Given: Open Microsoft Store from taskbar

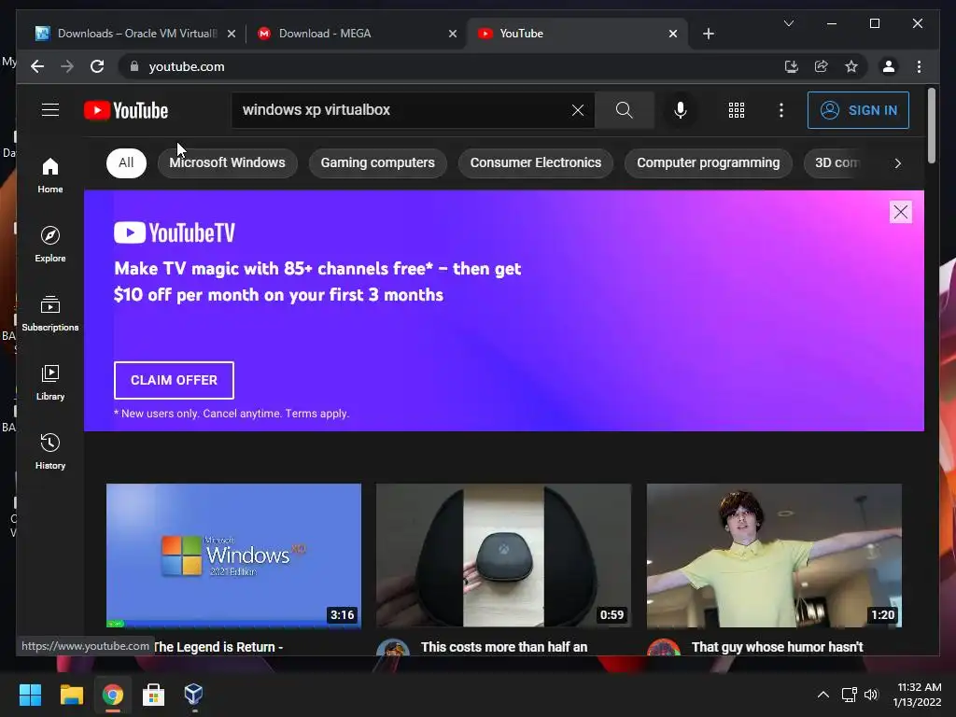Looking at the screenshot, I should (x=153, y=695).
